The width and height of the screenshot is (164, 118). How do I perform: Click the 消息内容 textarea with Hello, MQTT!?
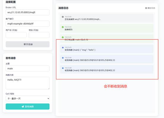click(28, 83)
